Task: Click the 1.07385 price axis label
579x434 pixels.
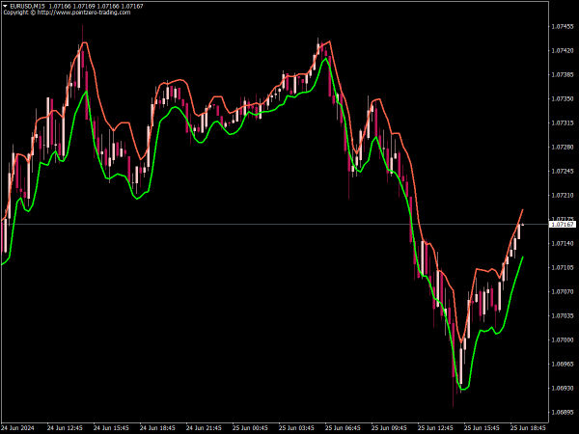Action: coord(563,74)
